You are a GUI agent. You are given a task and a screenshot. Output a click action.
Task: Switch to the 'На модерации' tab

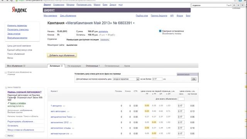point(74,66)
